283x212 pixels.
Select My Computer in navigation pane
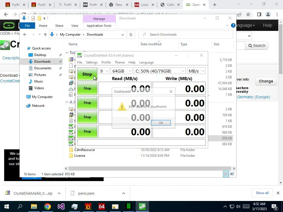pos(42,97)
